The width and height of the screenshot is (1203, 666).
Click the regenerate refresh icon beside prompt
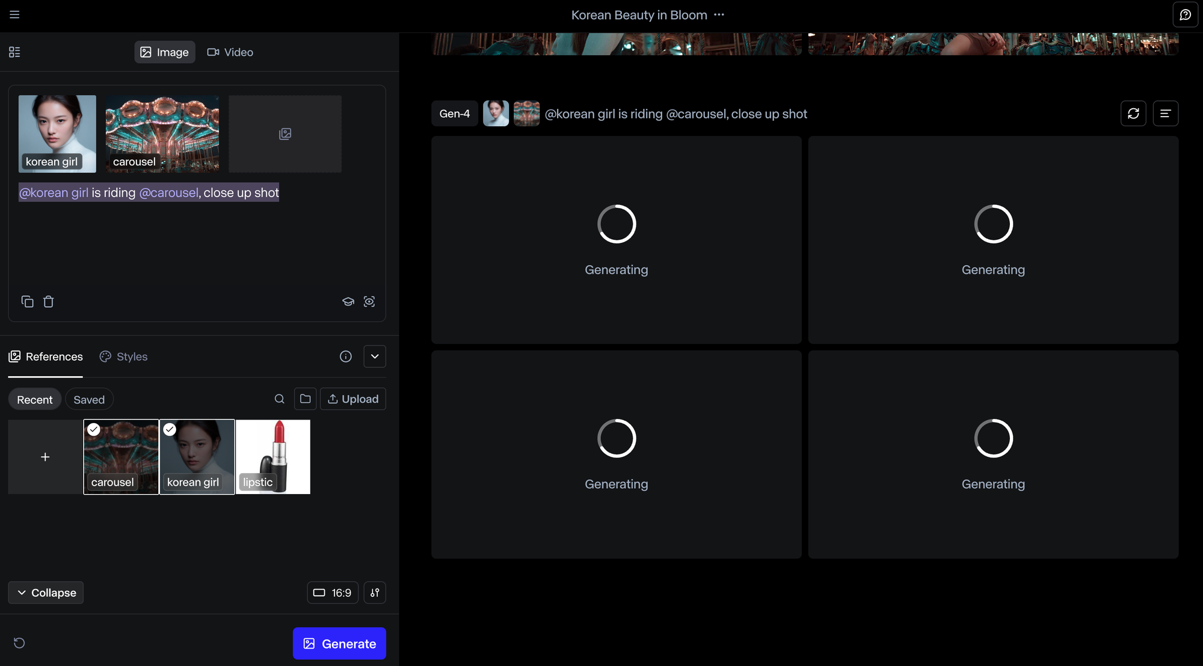1133,114
